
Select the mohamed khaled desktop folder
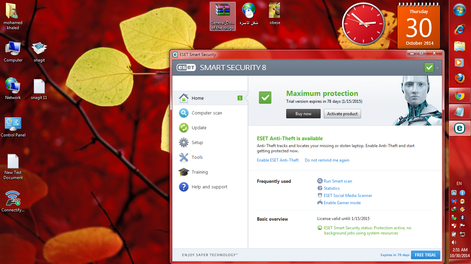pos(13,16)
